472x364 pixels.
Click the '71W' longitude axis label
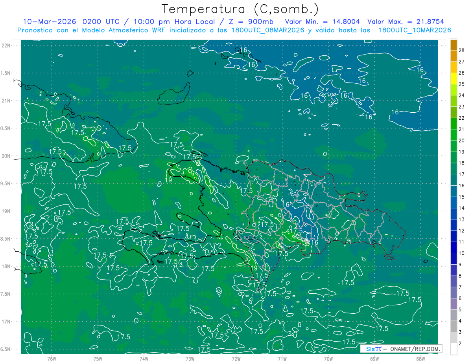(x=282, y=359)
